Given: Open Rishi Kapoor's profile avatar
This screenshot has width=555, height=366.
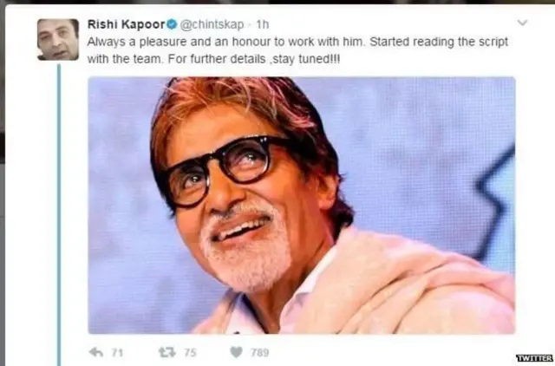Looking at the screenshot, I should click(58, 39).
